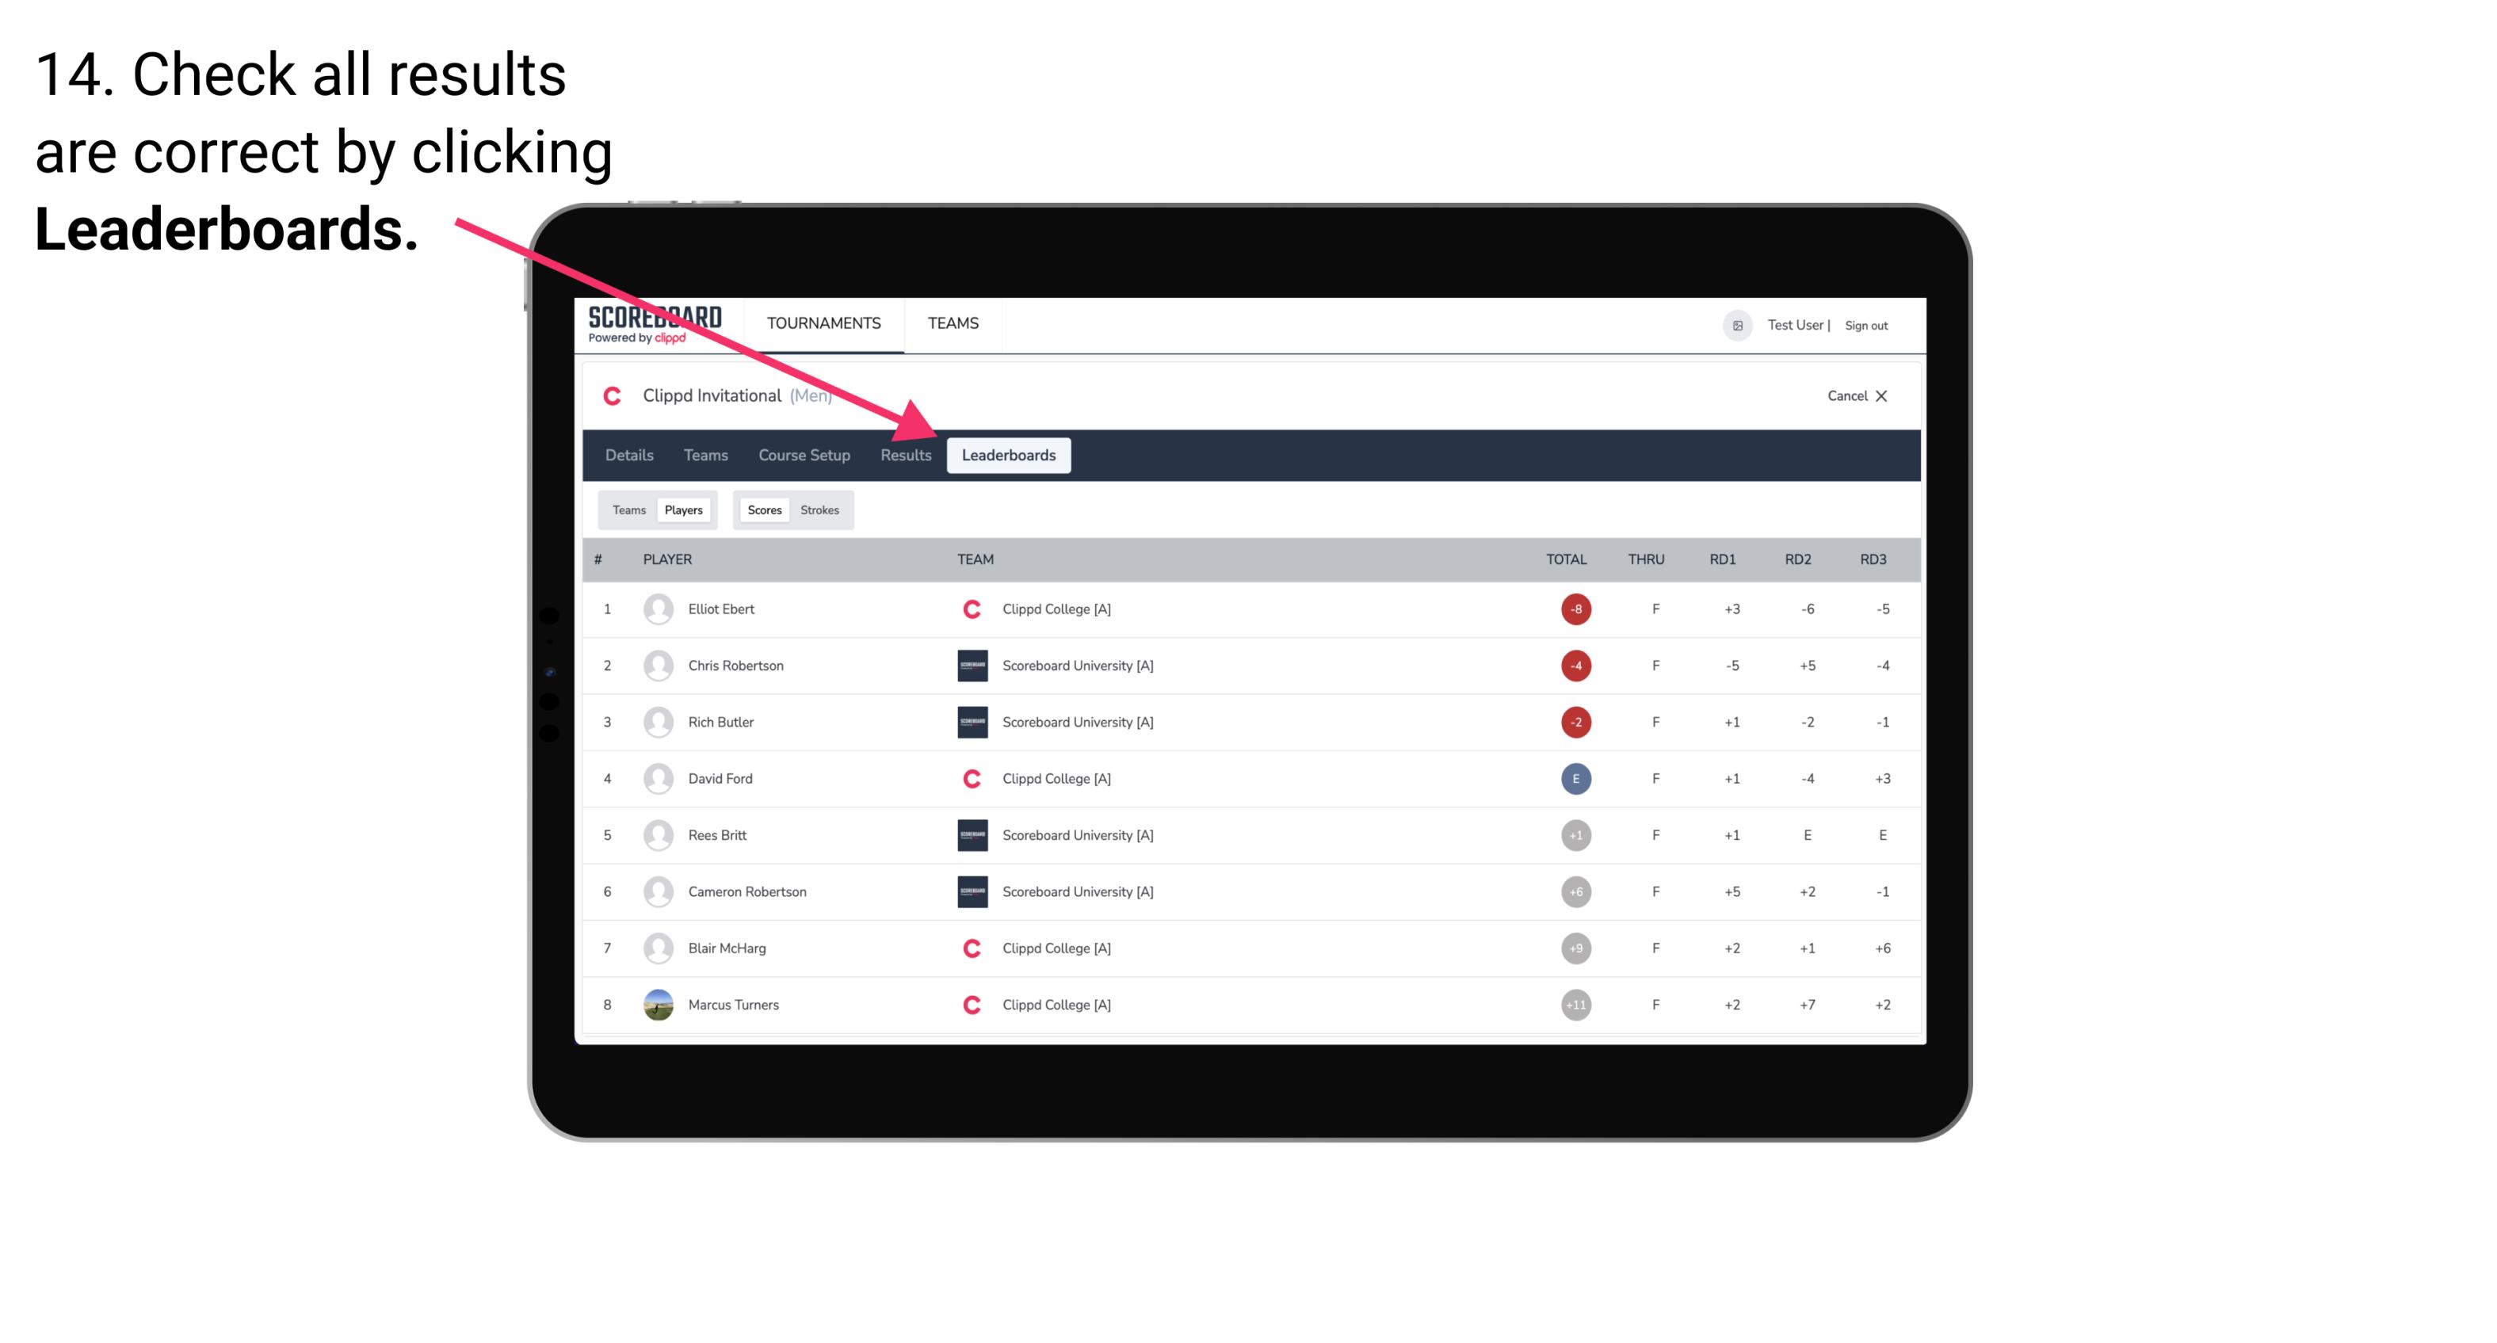
Task: Click Marcus Turners profile picture icon
Action: [x=655, y=1004]
